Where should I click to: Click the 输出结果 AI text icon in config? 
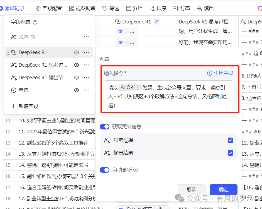pyautogui.click(x=107, y=153)
